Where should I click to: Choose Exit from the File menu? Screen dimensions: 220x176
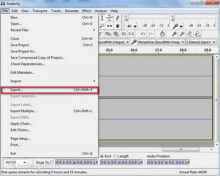click(49, 154)
